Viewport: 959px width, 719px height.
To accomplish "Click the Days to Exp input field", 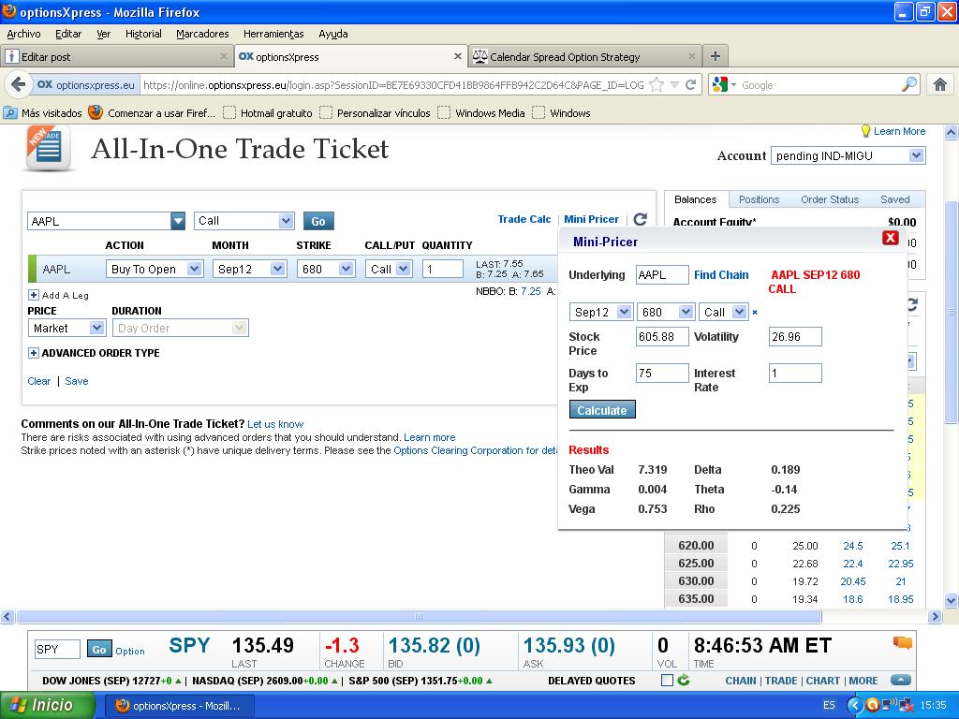I will [x=662, y=373].
